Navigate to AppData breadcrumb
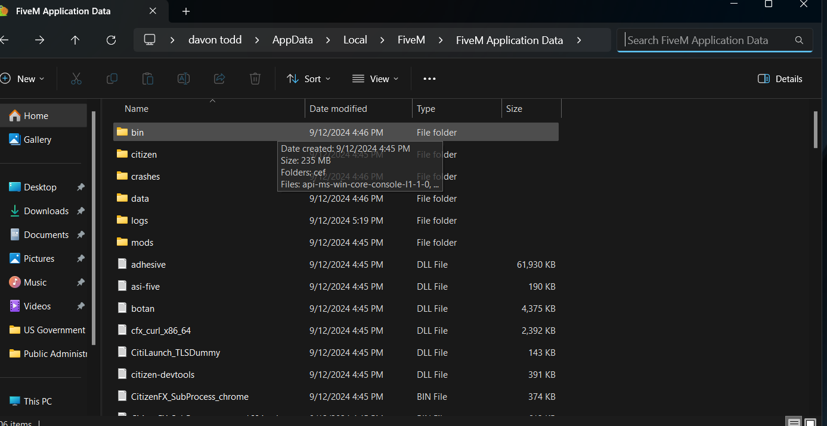The height and width of the screenshot is (426, 827). coord(293,40)
